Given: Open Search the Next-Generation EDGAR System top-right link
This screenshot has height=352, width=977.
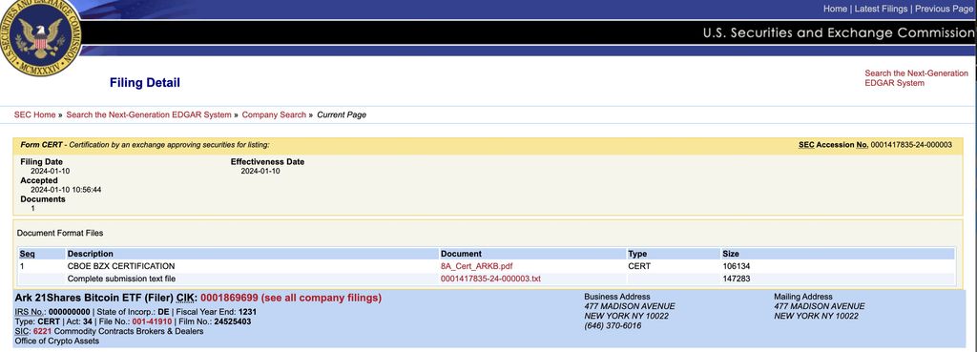Looking at the screenshot, I should pos(916,78).
